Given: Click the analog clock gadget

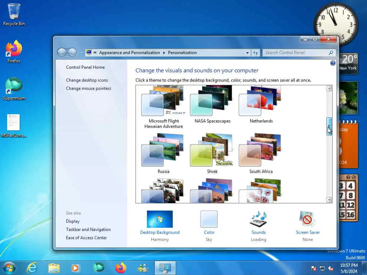Looking at the screenshot, I should pos(335,24).
